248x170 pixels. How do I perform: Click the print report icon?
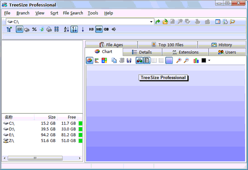click(49, 29)
